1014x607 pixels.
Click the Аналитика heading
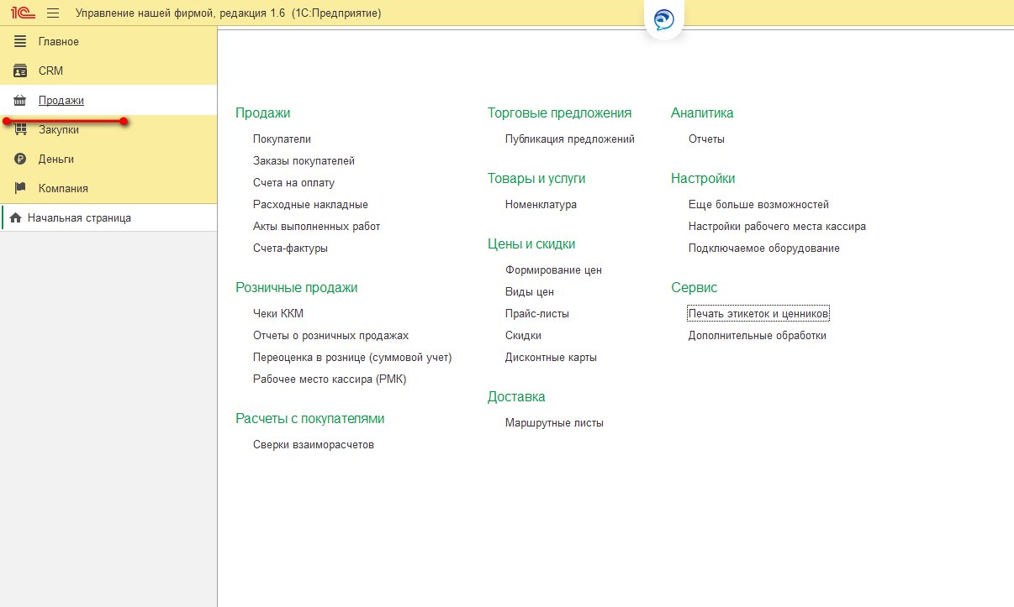coord(702,113)
